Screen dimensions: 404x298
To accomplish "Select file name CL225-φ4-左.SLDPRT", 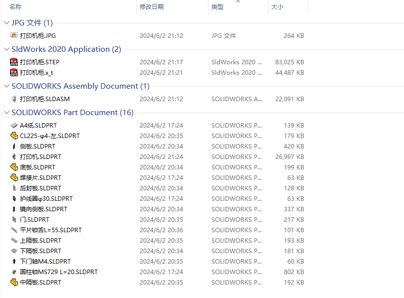I will (x=50, y=136).
